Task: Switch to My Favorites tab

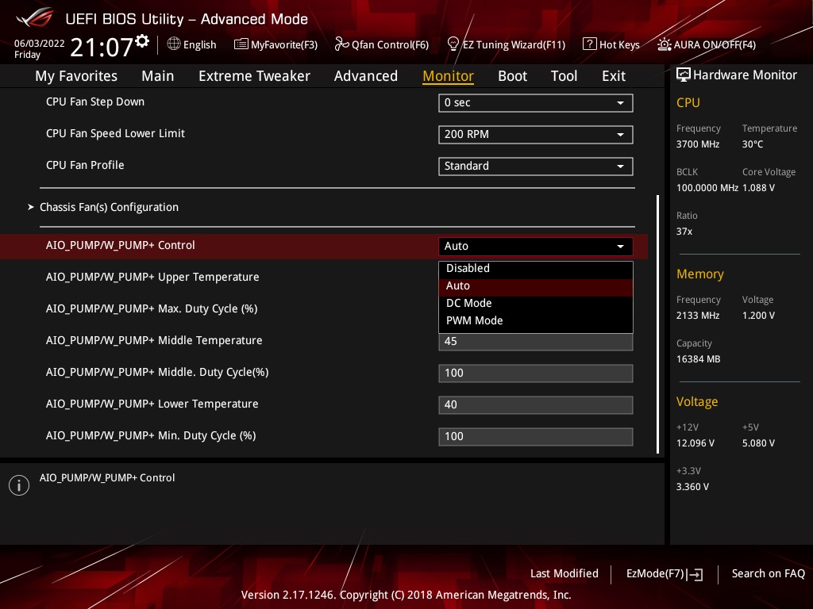Action: [76, 76]
